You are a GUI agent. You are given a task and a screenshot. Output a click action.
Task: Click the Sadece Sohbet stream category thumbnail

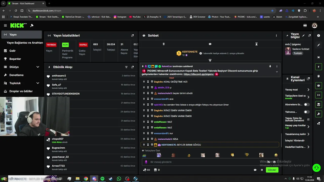tap(288, 51)
